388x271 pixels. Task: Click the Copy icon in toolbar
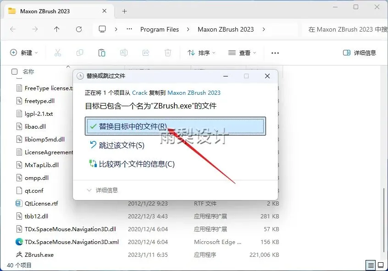pos(80,53)
